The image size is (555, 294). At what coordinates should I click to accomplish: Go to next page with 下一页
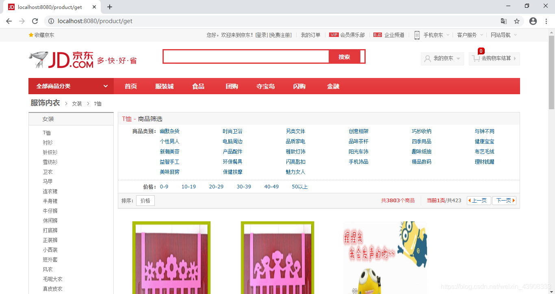click(504, 201)
